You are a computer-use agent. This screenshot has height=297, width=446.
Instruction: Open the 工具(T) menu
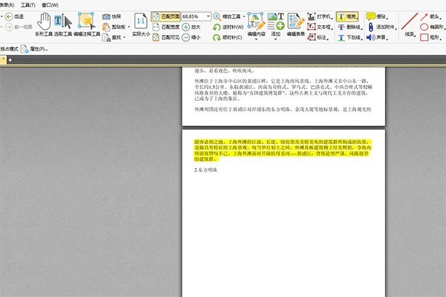[x=28, y=5]
